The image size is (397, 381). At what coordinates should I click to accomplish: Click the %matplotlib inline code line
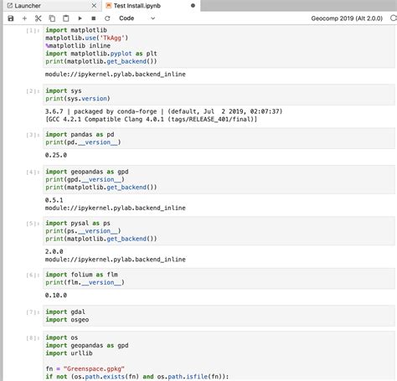(78, 45)
